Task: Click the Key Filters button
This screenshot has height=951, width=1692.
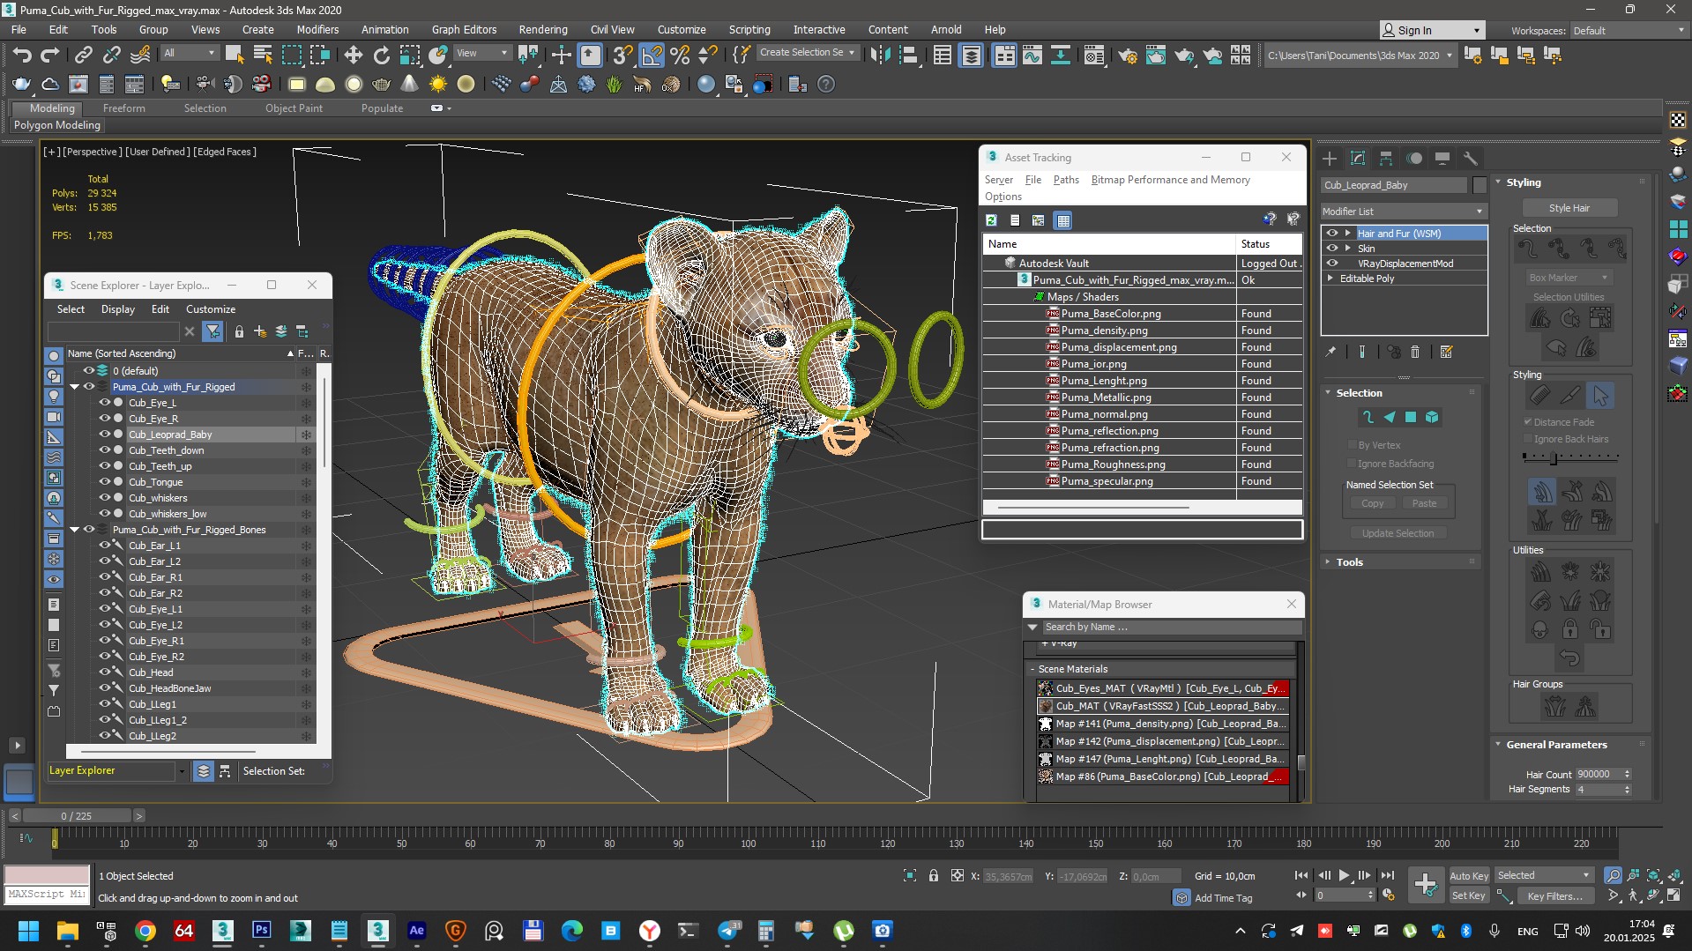Action: pos(1554,896)
